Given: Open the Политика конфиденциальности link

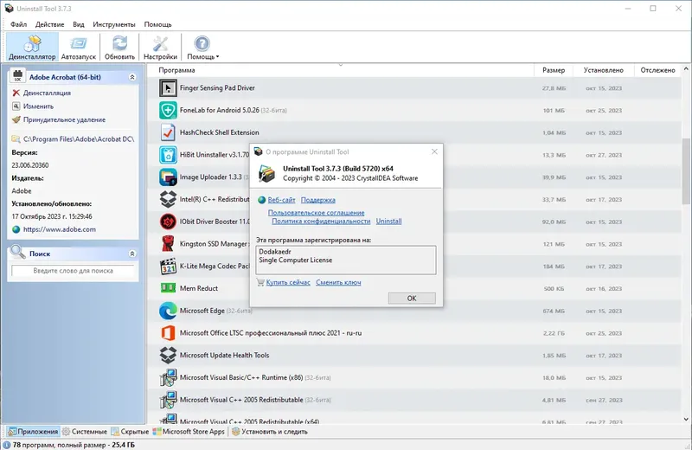Looking at the screenshot, I should pos(321,222).
